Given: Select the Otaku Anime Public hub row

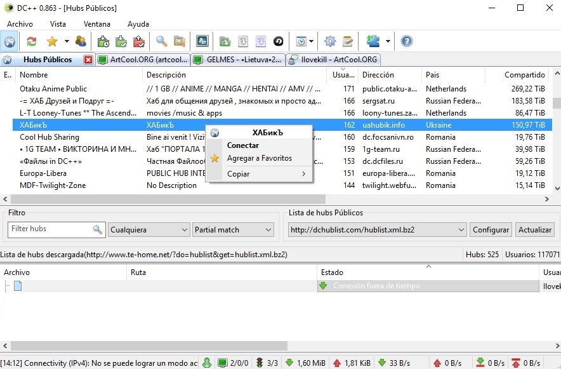Looking at the screenshot, I should click(282, 89).
